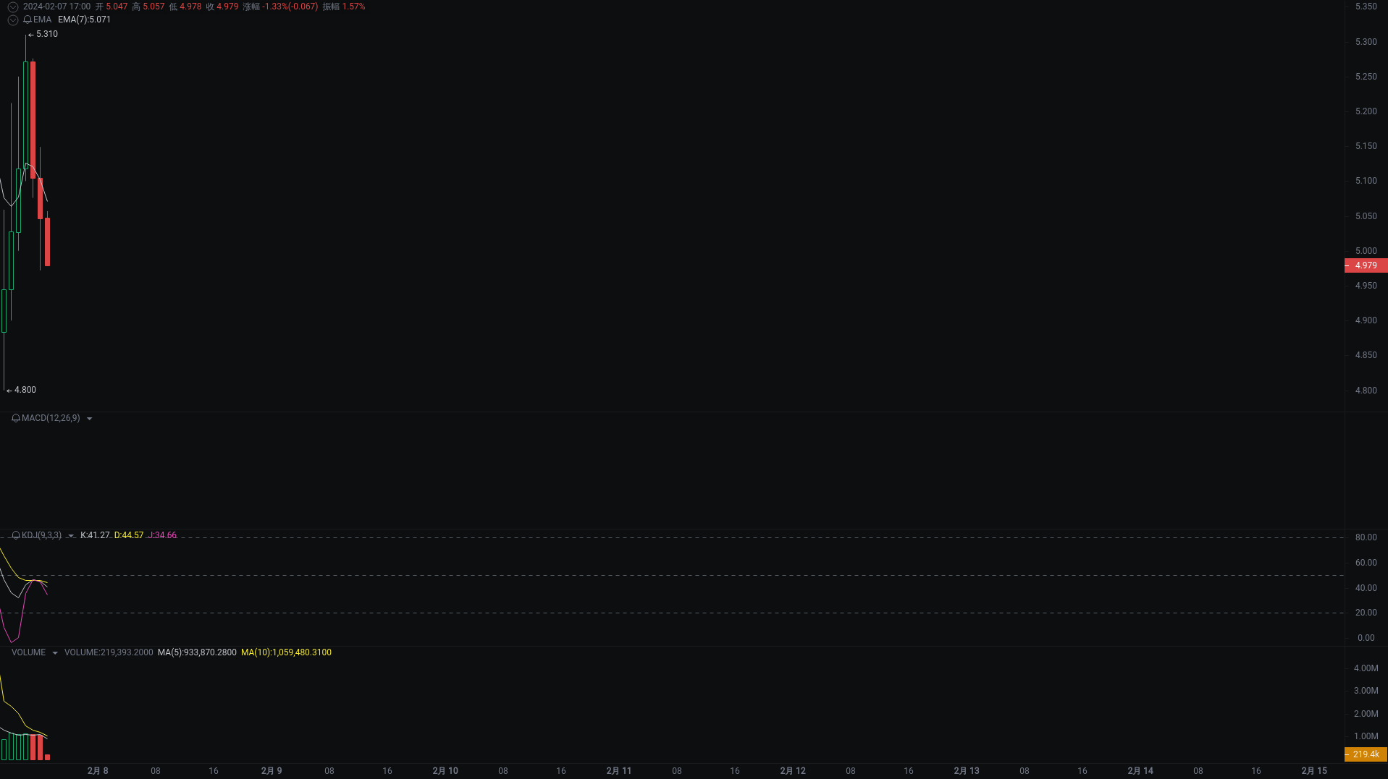Click the highlighted 4.979 price tag on right axis
The image size is (1388, 779).
1365,265
